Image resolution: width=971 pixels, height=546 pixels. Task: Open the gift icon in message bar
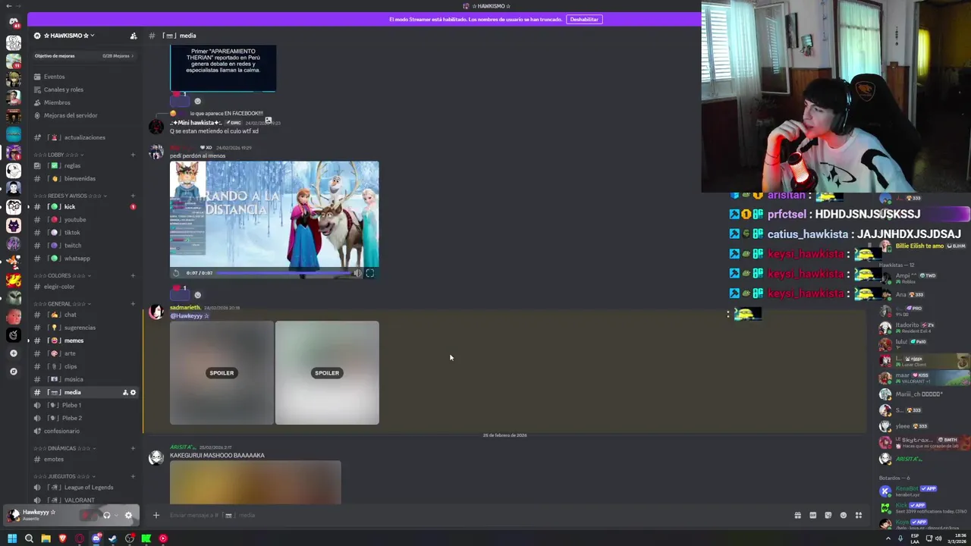(x=797, y=515)
